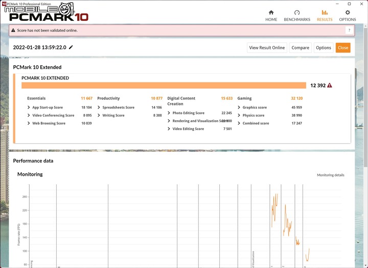The height and width of the screenshot is (268, 368).
Task: Open the BENCHMARKS gauge icon
Action: point(297,12)
